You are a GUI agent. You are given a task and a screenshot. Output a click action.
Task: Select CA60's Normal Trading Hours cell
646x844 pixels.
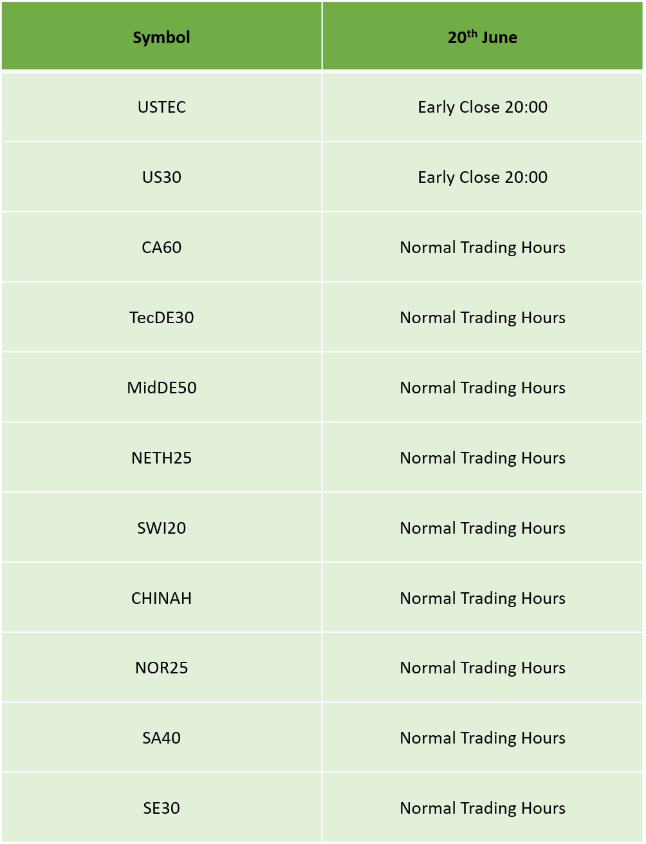483,247
